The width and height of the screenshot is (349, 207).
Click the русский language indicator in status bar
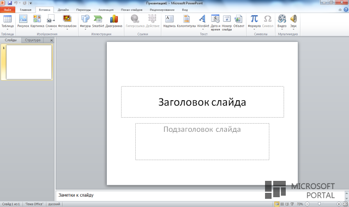point(54,204)
